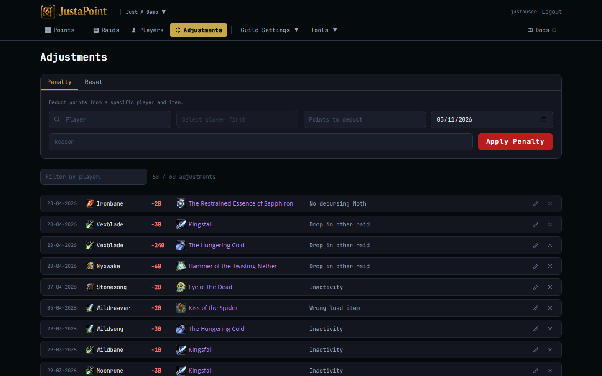Edit the Wildsong adjustment
This screenshot has height=376, width=602.
536,329
